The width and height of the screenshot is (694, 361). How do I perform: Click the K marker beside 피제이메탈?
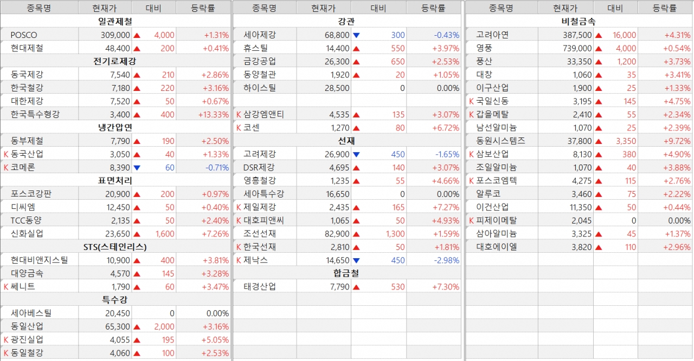click(472, 221)
